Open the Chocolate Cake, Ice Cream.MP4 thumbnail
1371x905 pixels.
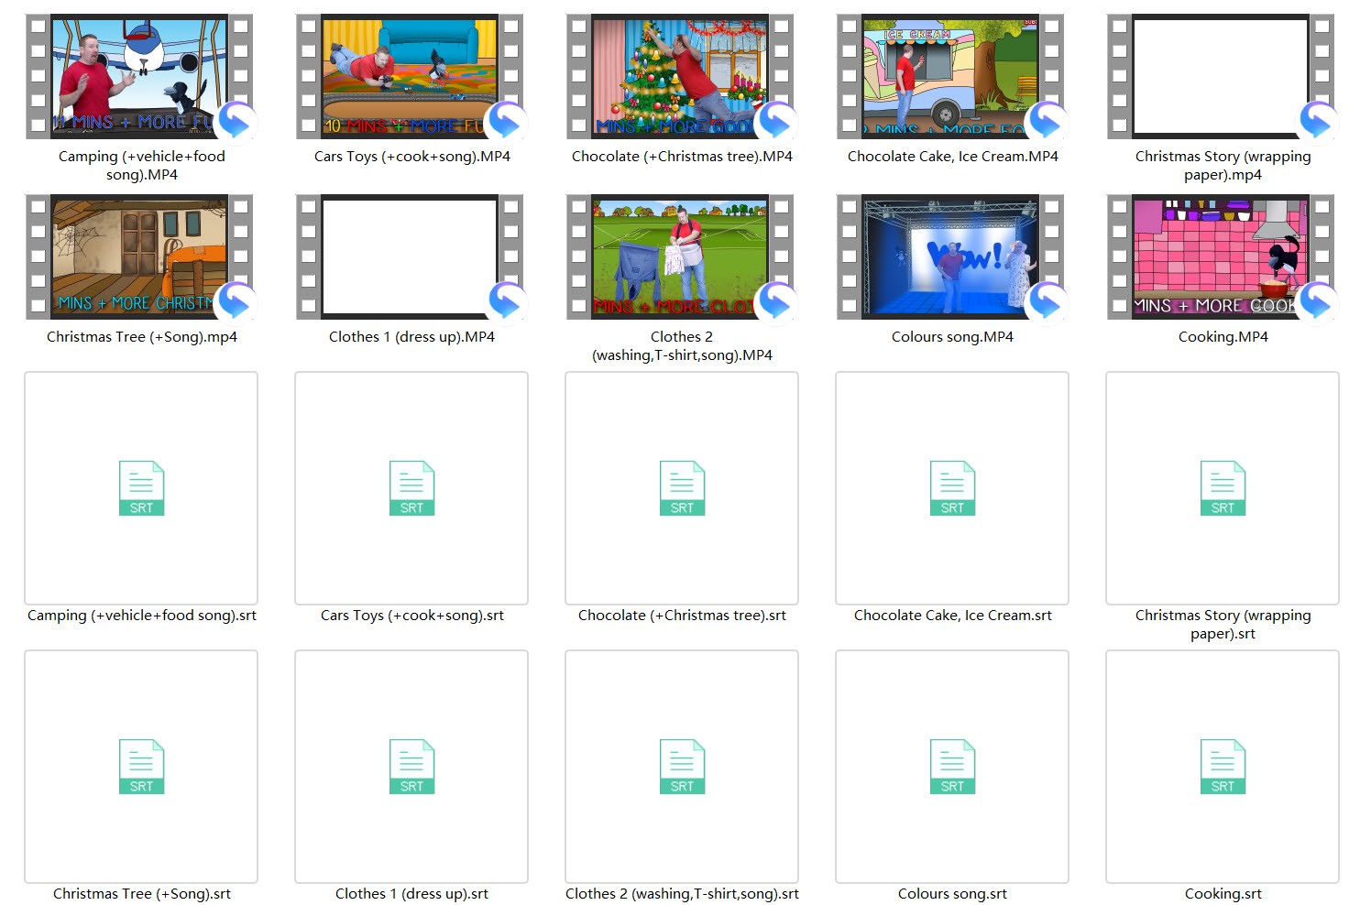(x=950, y=77)
